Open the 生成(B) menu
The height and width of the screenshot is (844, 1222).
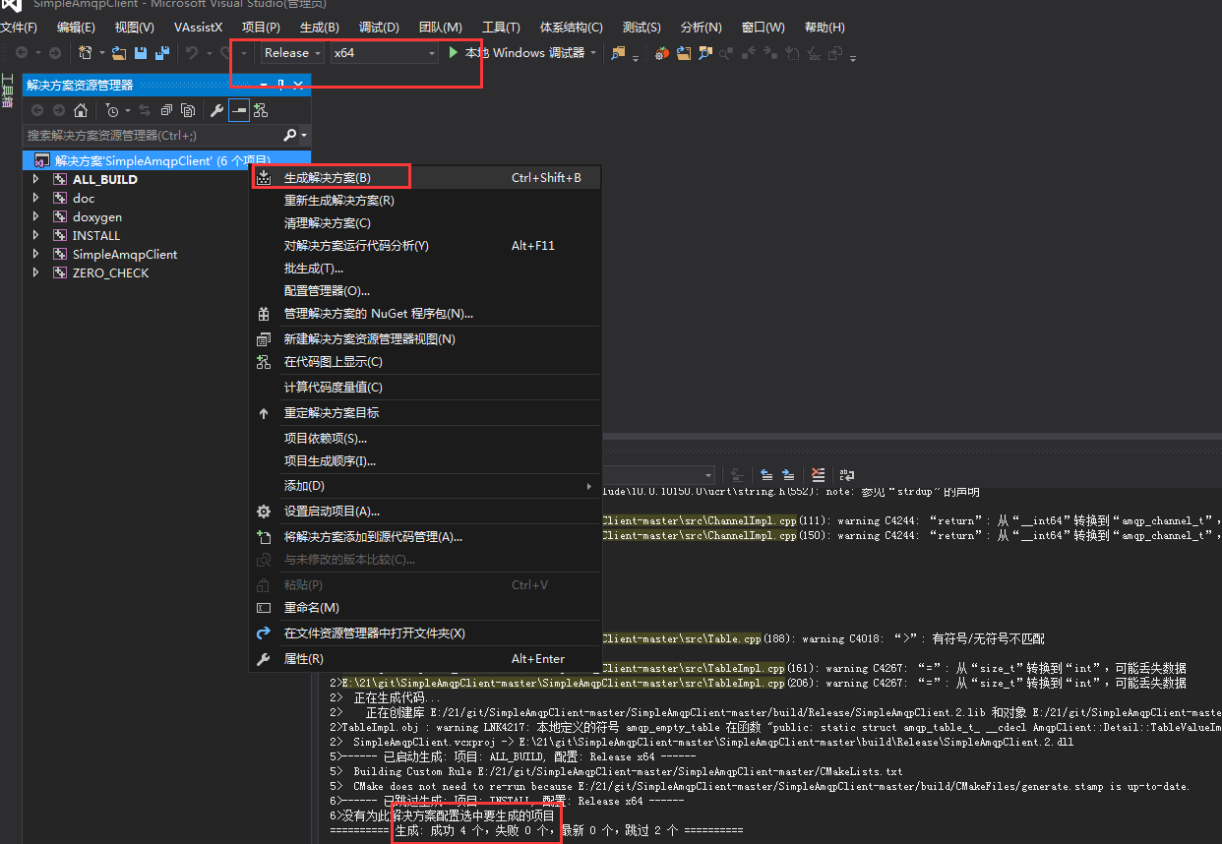[319, 27]
